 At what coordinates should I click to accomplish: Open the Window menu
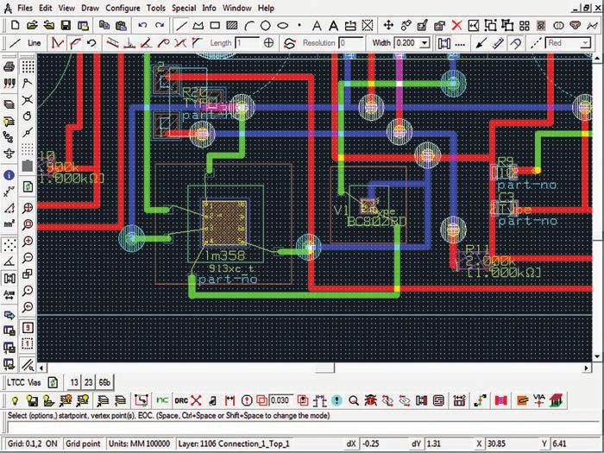(237, 8)
